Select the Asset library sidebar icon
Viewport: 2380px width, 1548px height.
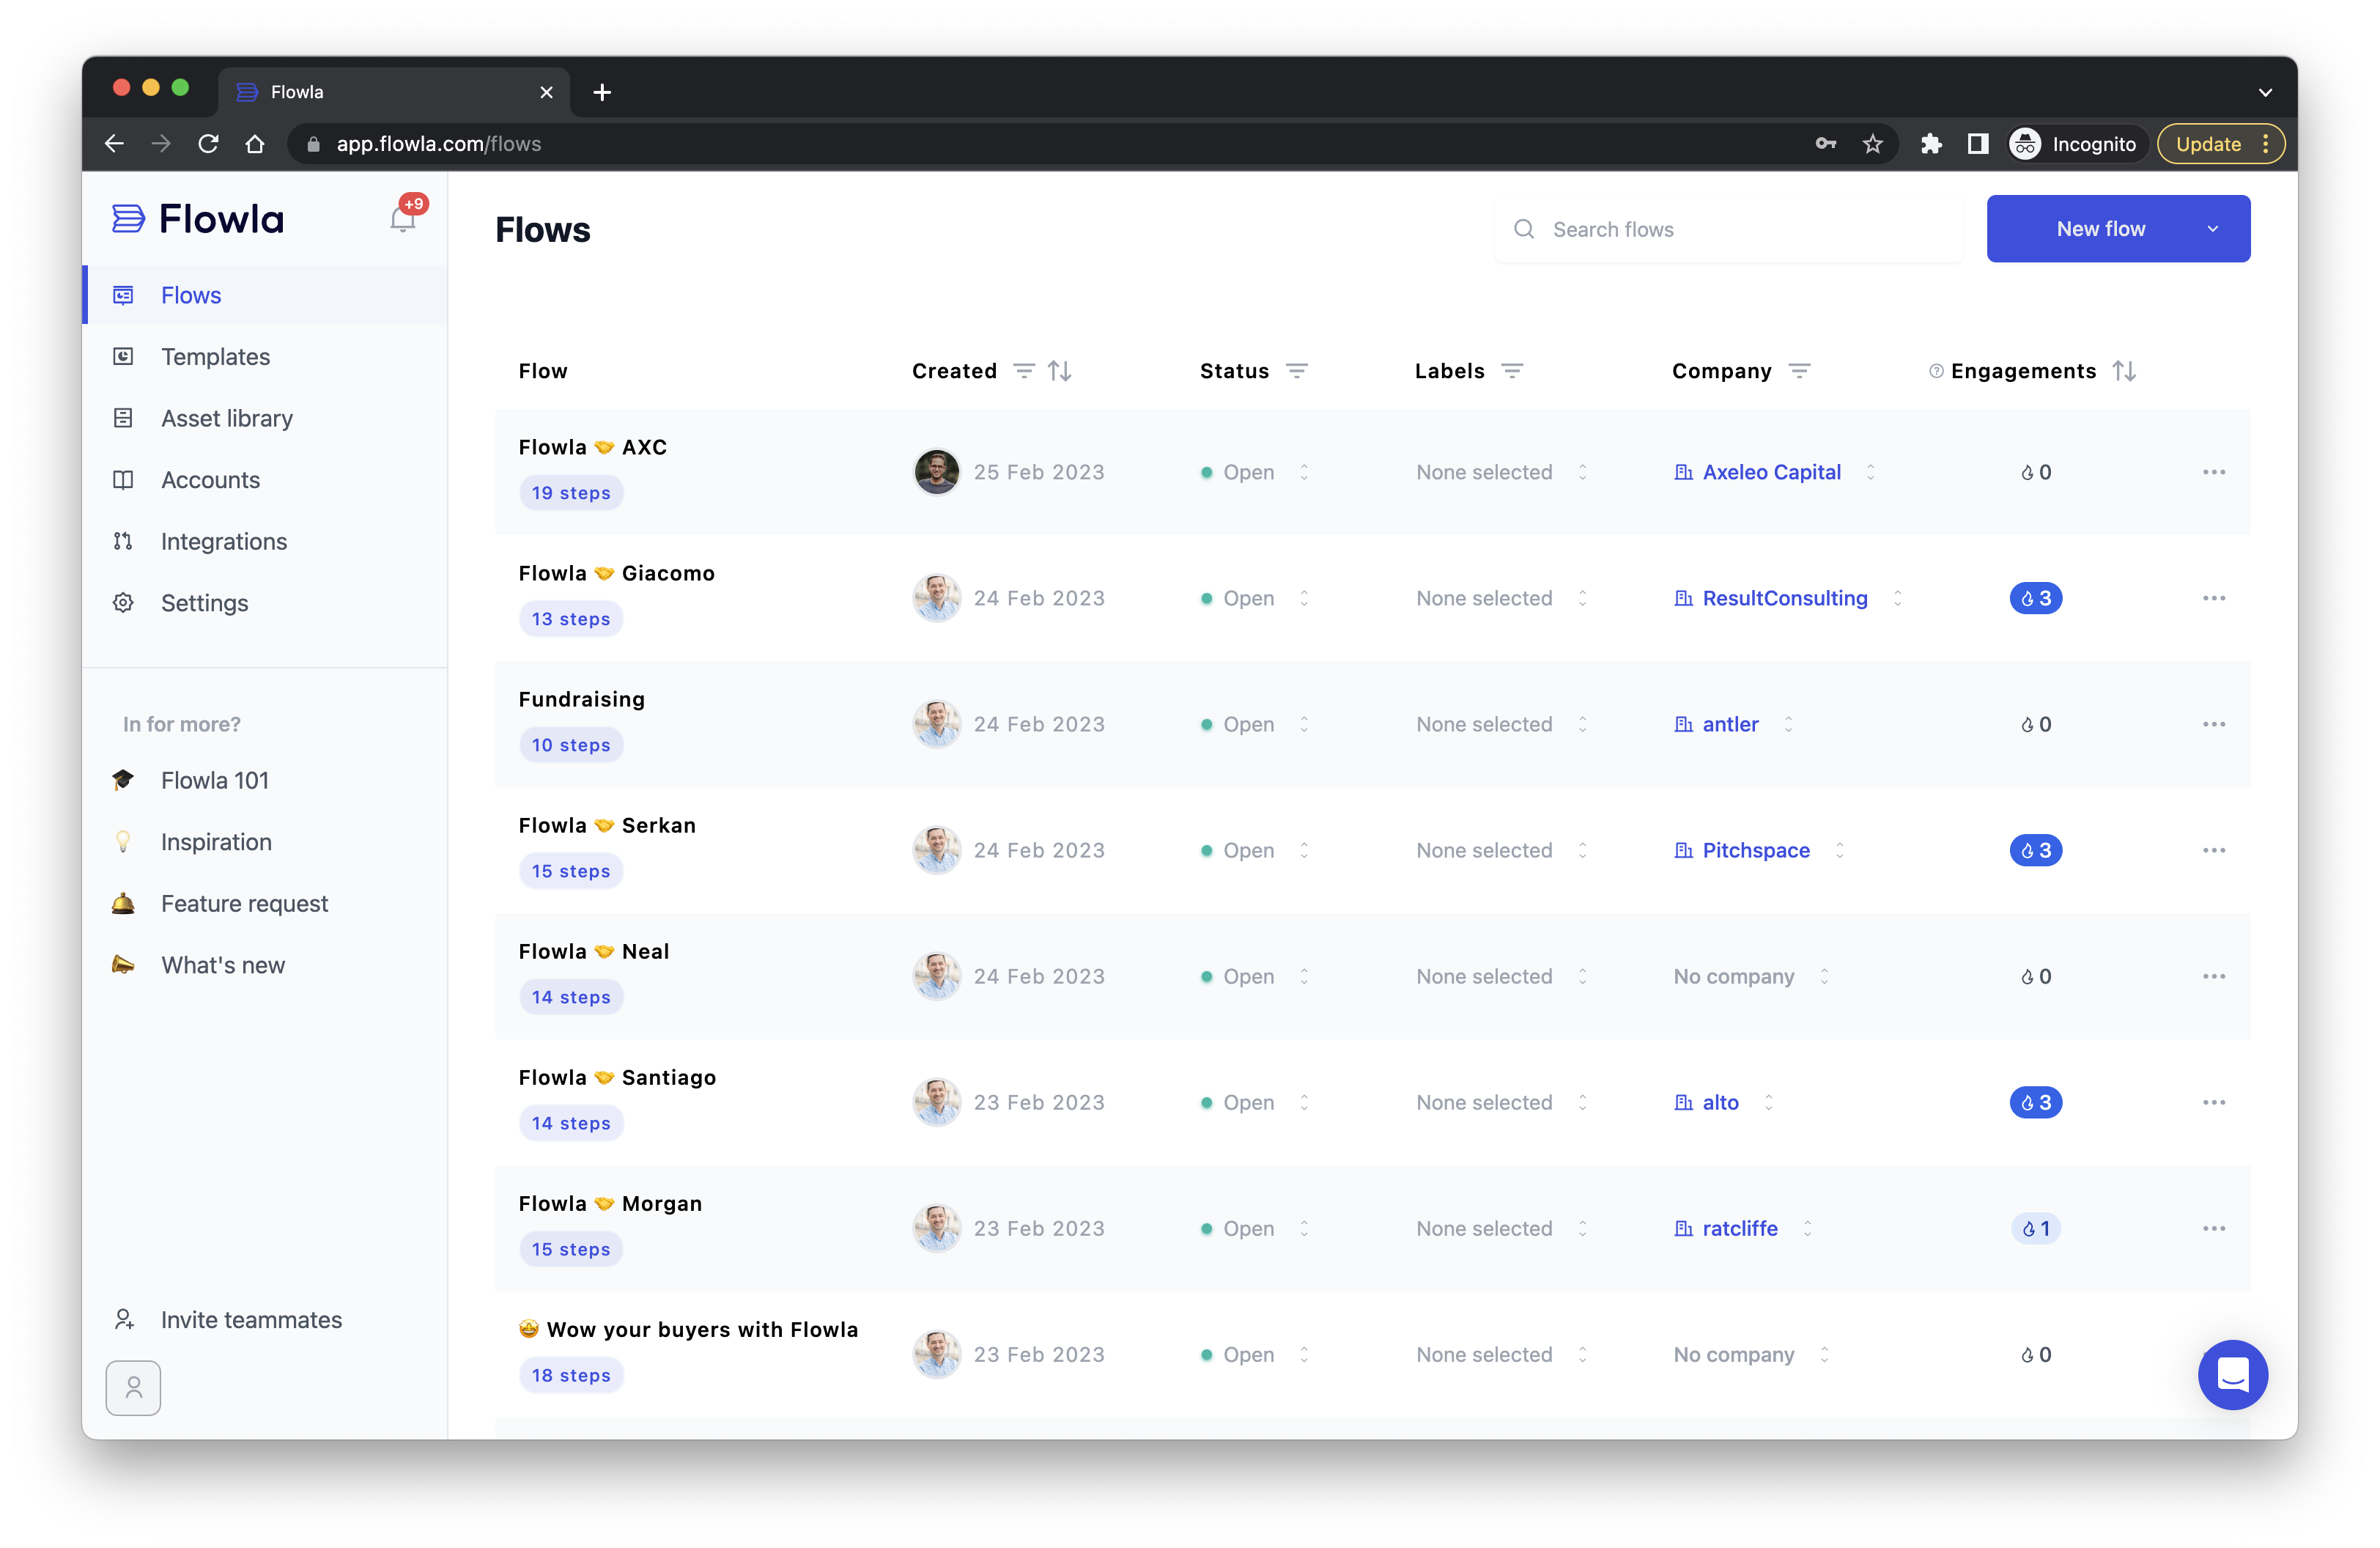click(x=123, y=418)
